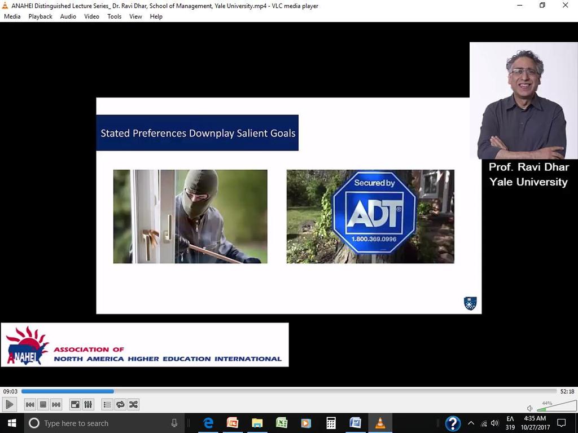Open the Playback menu
The height and width of the screenshot is (433, 578).
pyautogui.click(x=40, y=16)
